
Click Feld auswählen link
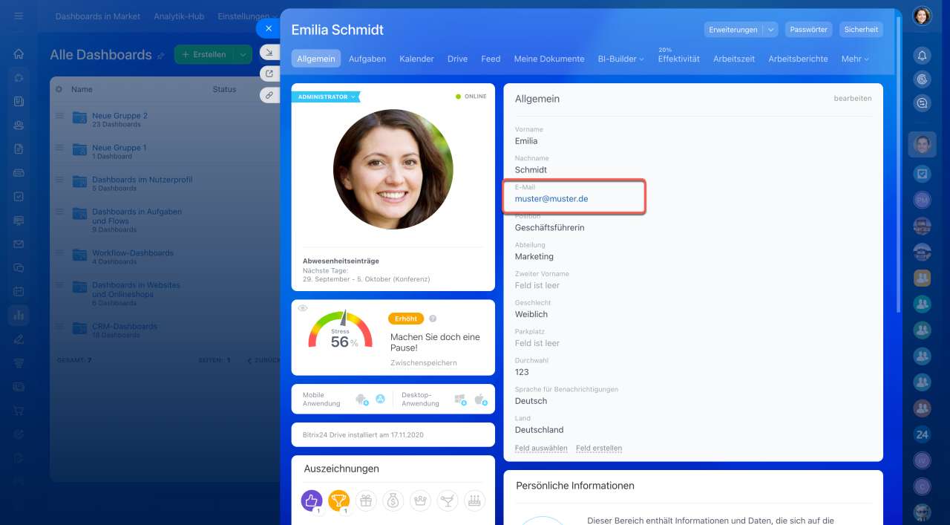click(541, 449)
